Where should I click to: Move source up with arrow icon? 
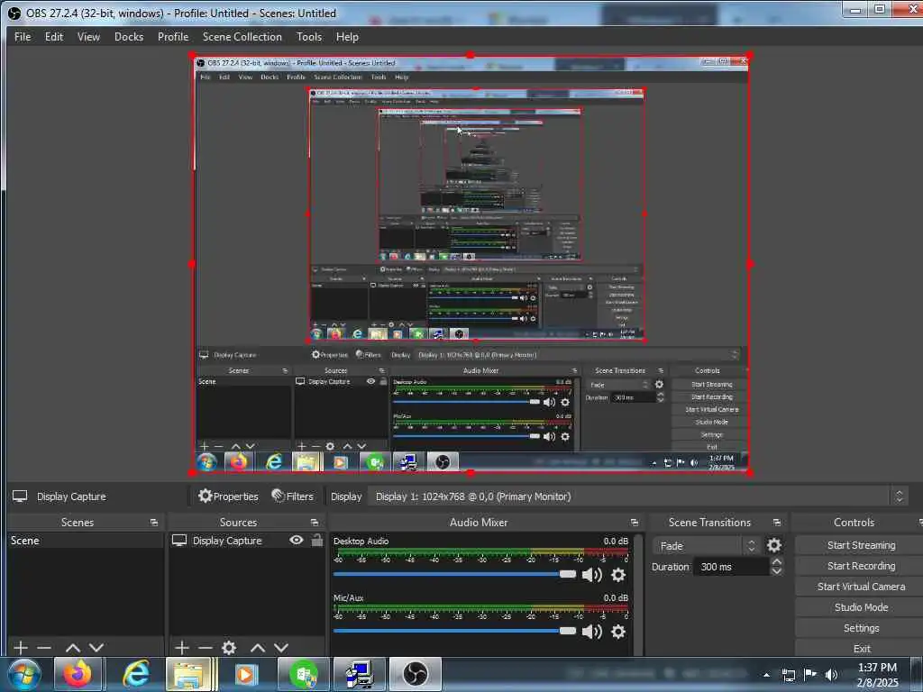pos(258,648)
